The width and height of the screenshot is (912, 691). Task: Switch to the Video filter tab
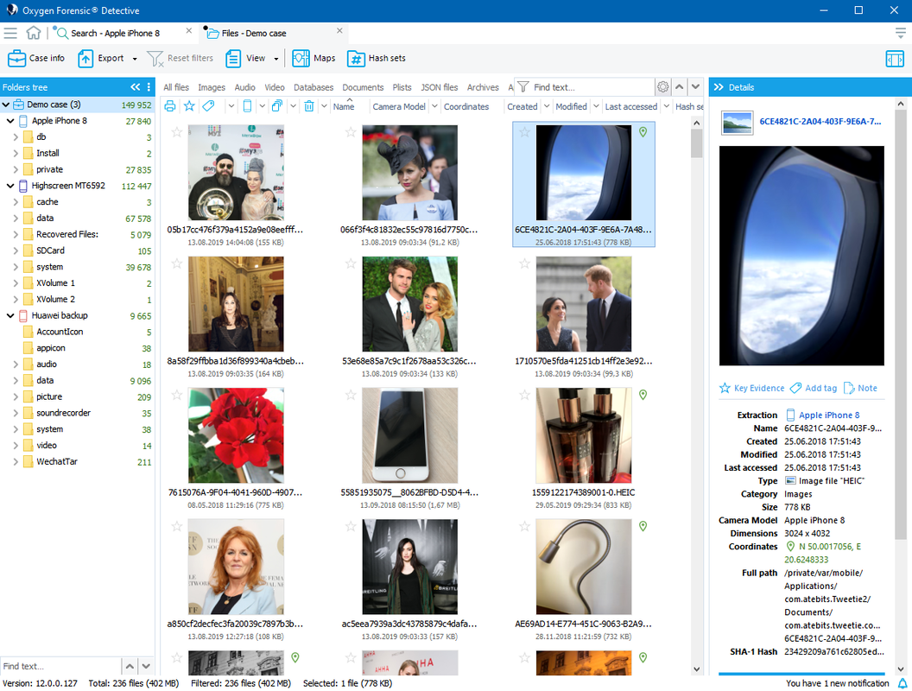click(275, 87)
